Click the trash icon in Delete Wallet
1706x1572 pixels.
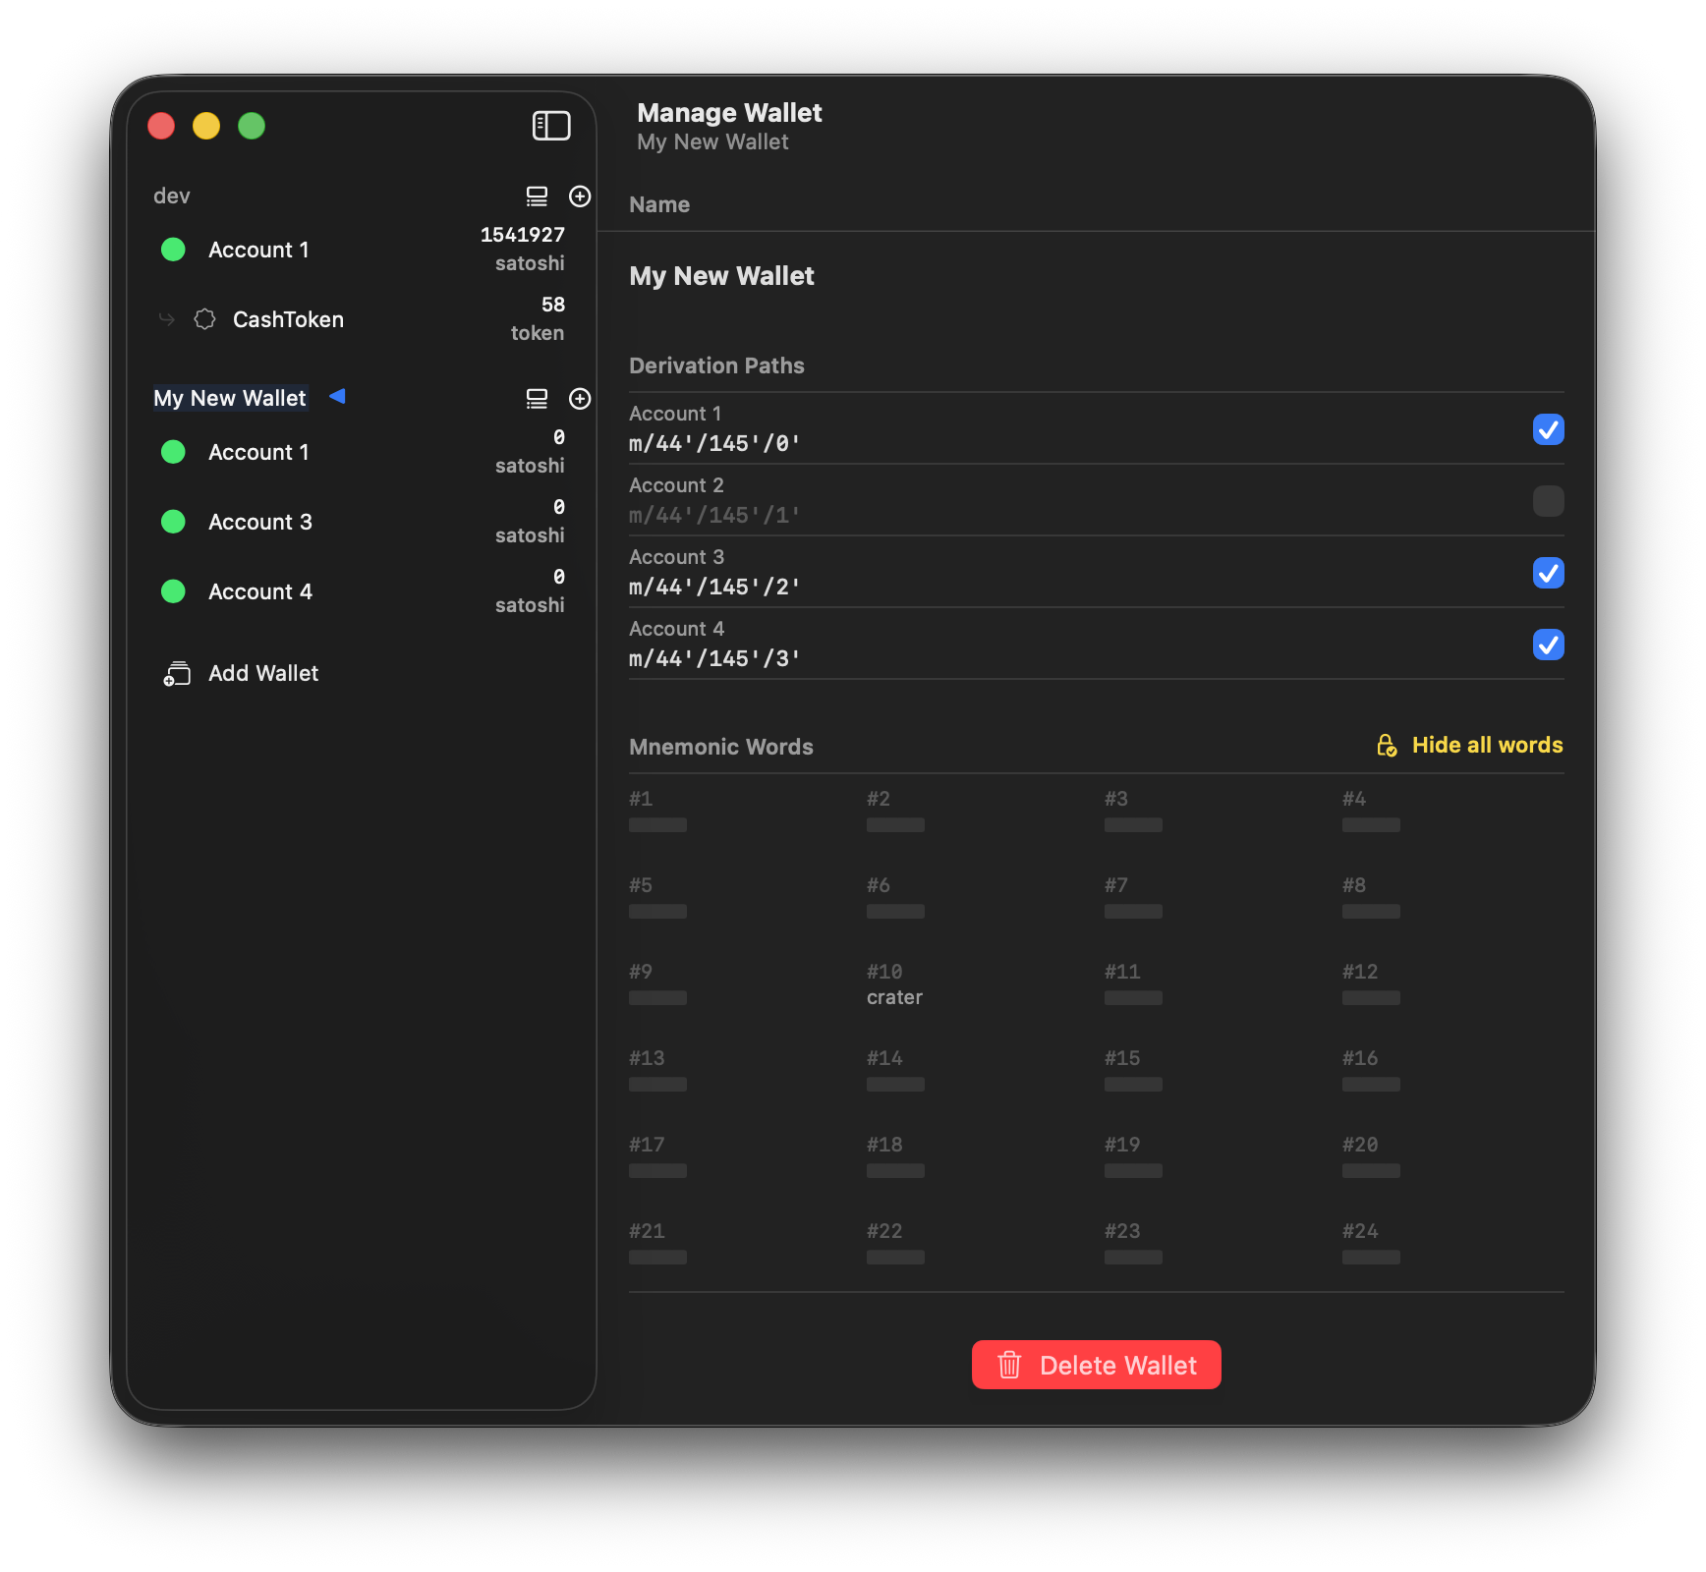1009,1366
